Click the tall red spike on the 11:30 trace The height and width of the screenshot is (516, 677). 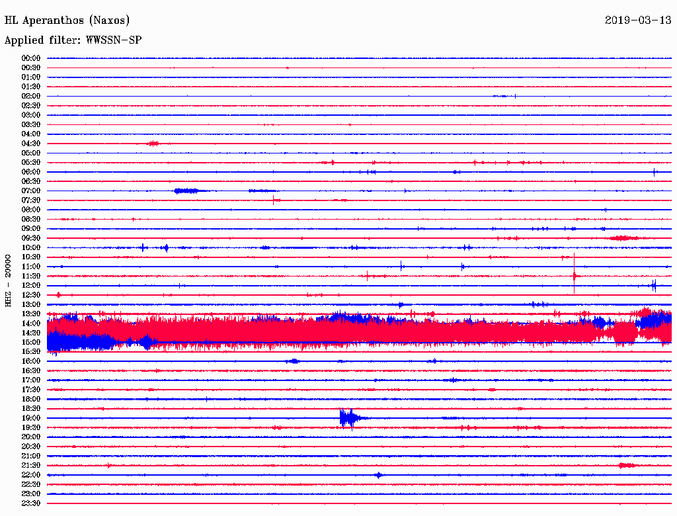pyautogui.click(x=575, y=274)
